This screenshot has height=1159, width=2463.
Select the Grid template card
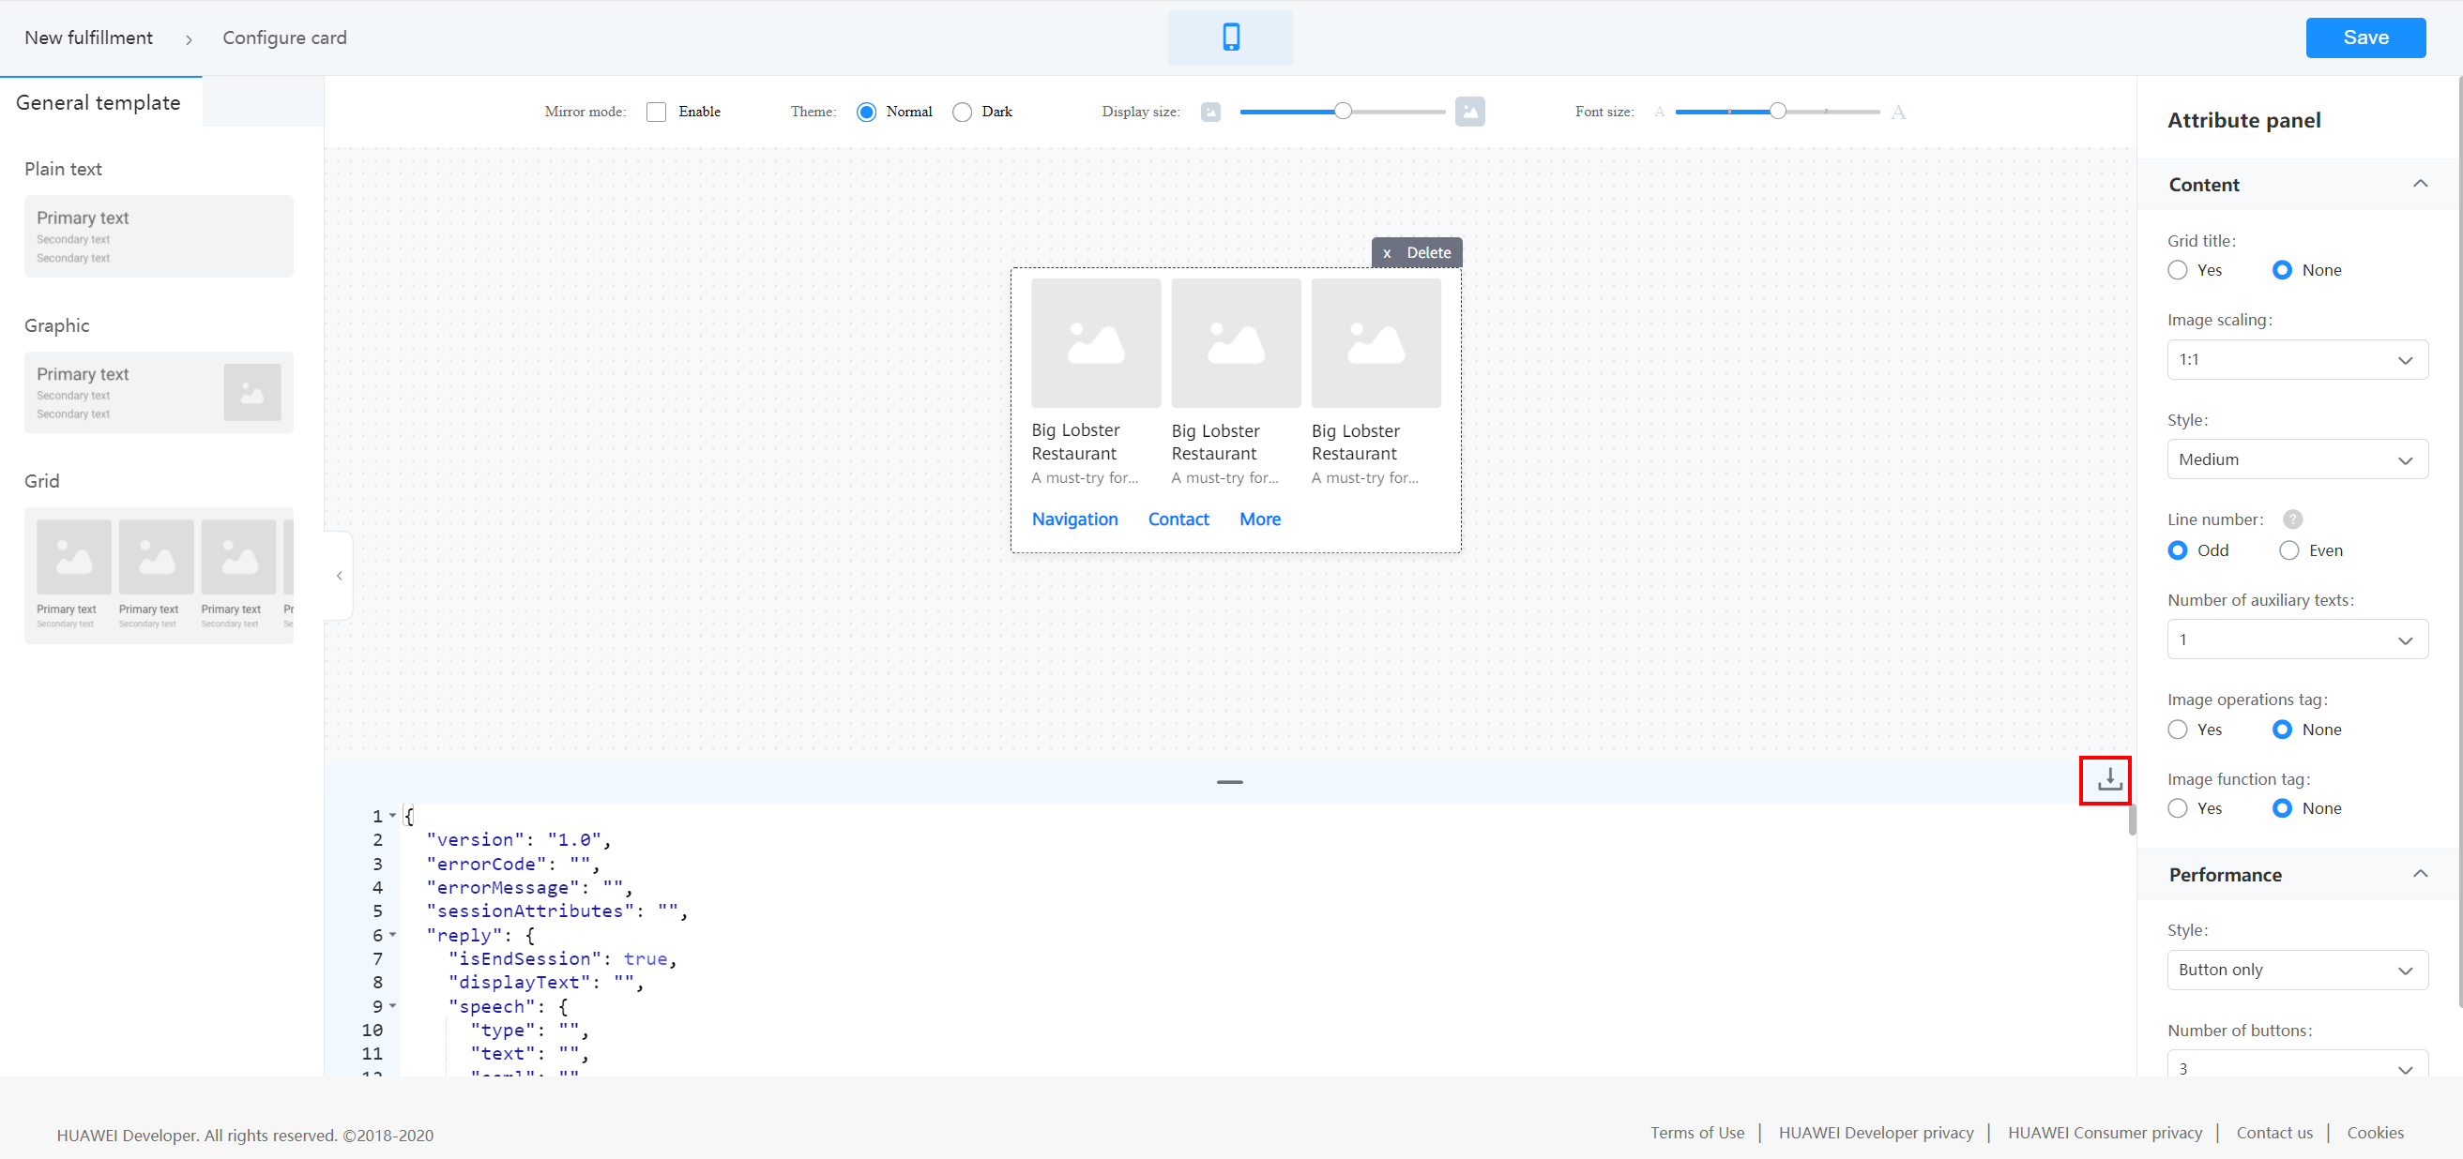(x=159, y=575)
